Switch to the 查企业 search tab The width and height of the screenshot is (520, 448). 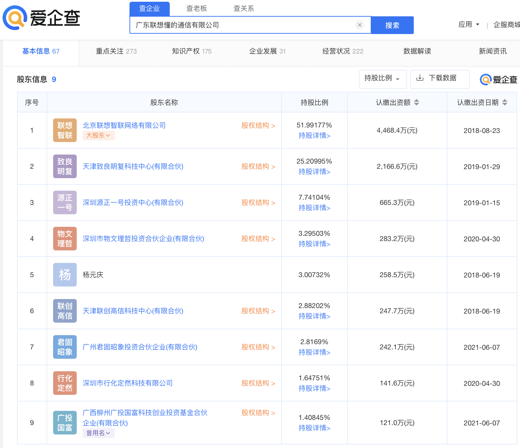tap(150, 8)
